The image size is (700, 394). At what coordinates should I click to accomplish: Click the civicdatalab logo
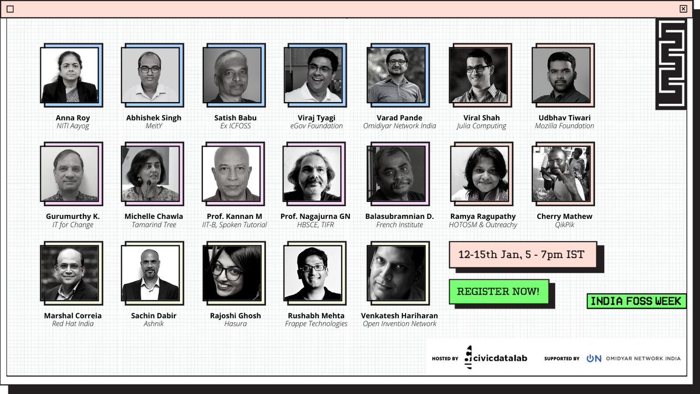coord(496,358)
